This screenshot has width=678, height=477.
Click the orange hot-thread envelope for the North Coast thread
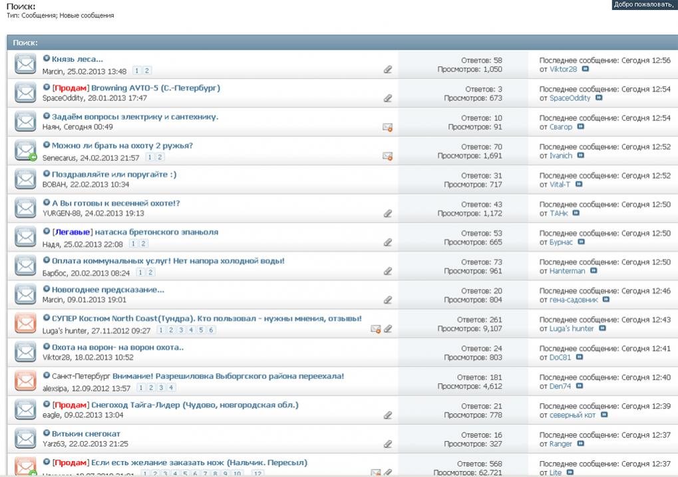click(x=25, y=324)
